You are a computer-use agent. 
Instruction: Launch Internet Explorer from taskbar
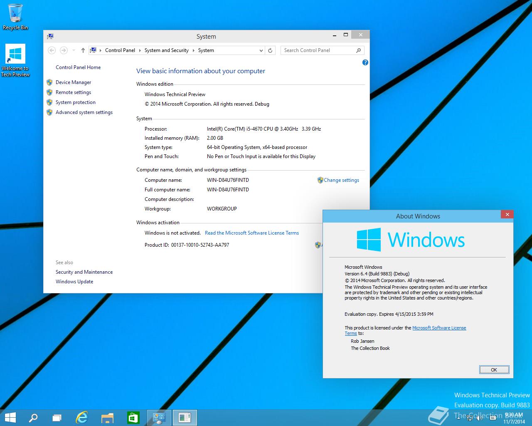coord(82,417)
